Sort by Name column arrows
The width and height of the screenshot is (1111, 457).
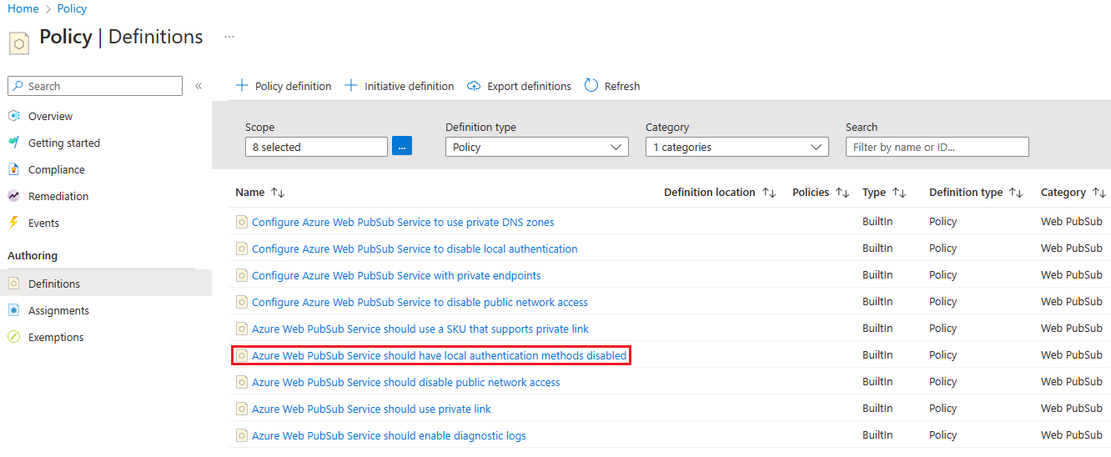[278, 193]
